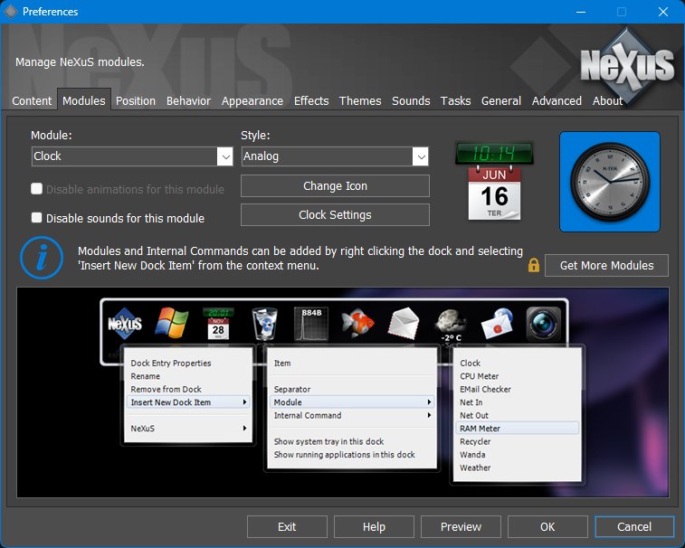Click the Preferences title bar diamond icon
The width and height of the screenshot is (685, 548).
click(10, 12)
